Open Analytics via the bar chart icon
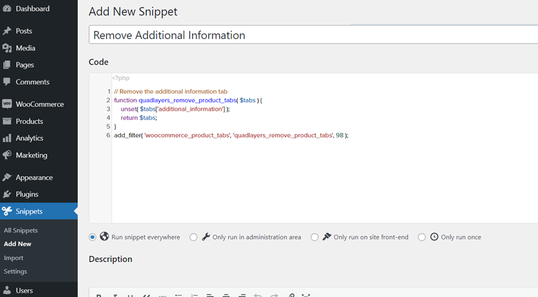538x297 pixels. click(x=7, y=138)
